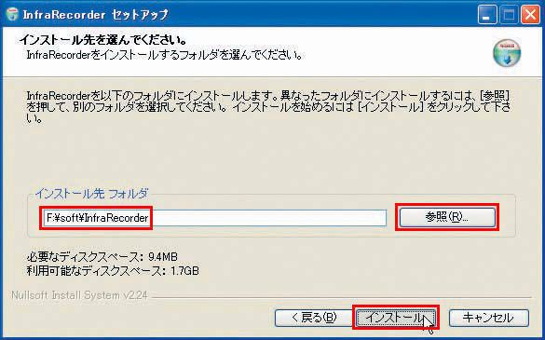Click the 'インストール先 フォルダ' group label
The width and height of the screenshot is (545, 340).
coord(91,194)
